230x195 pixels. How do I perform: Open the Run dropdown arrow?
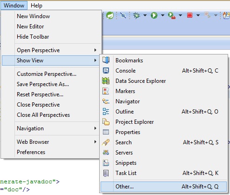[162, 15]
